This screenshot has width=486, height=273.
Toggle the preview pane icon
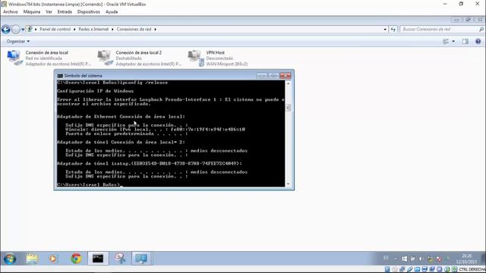coord(465,41)
